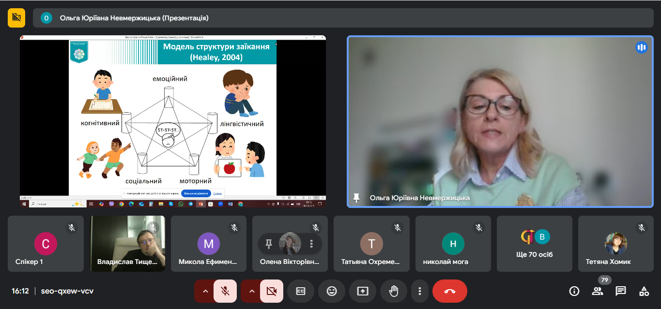
Task: Click the present screen icon
Action: point(363,291)
